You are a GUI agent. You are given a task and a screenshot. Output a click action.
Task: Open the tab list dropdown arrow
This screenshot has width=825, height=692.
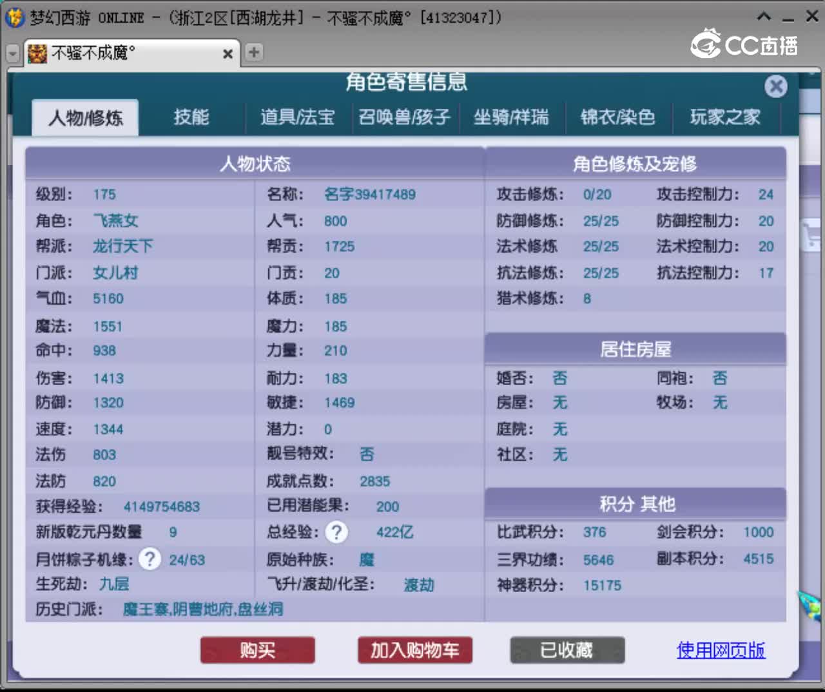click(12, 54)
